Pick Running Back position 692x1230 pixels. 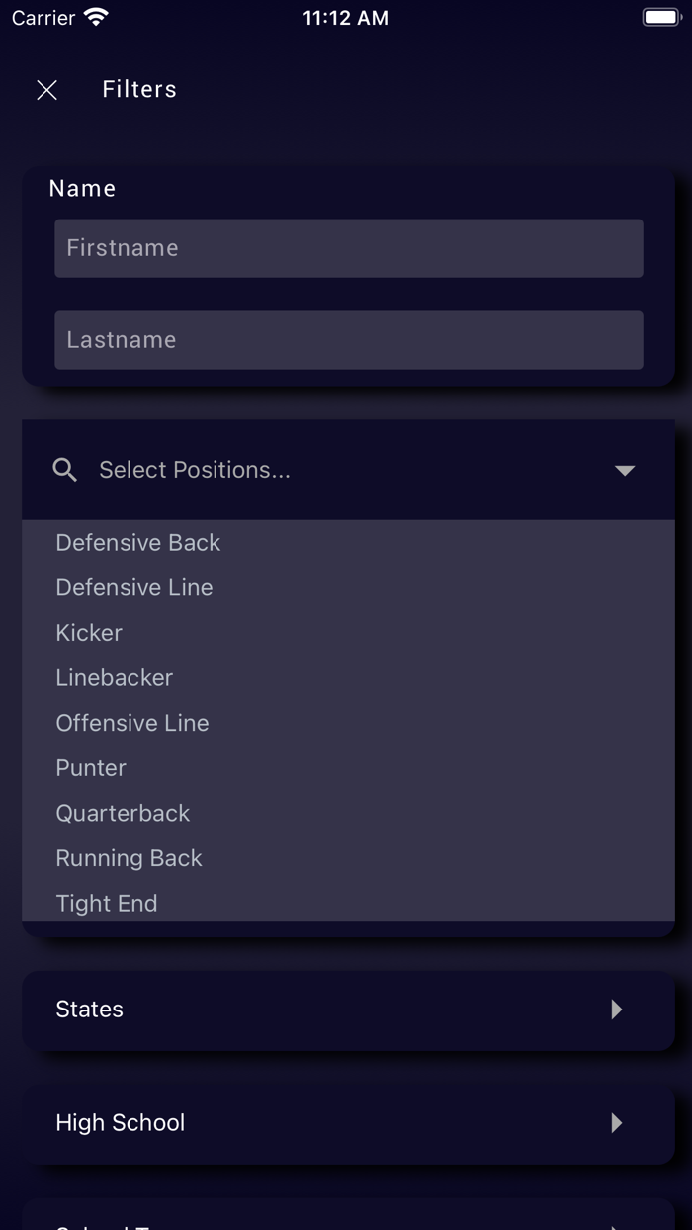129,858
